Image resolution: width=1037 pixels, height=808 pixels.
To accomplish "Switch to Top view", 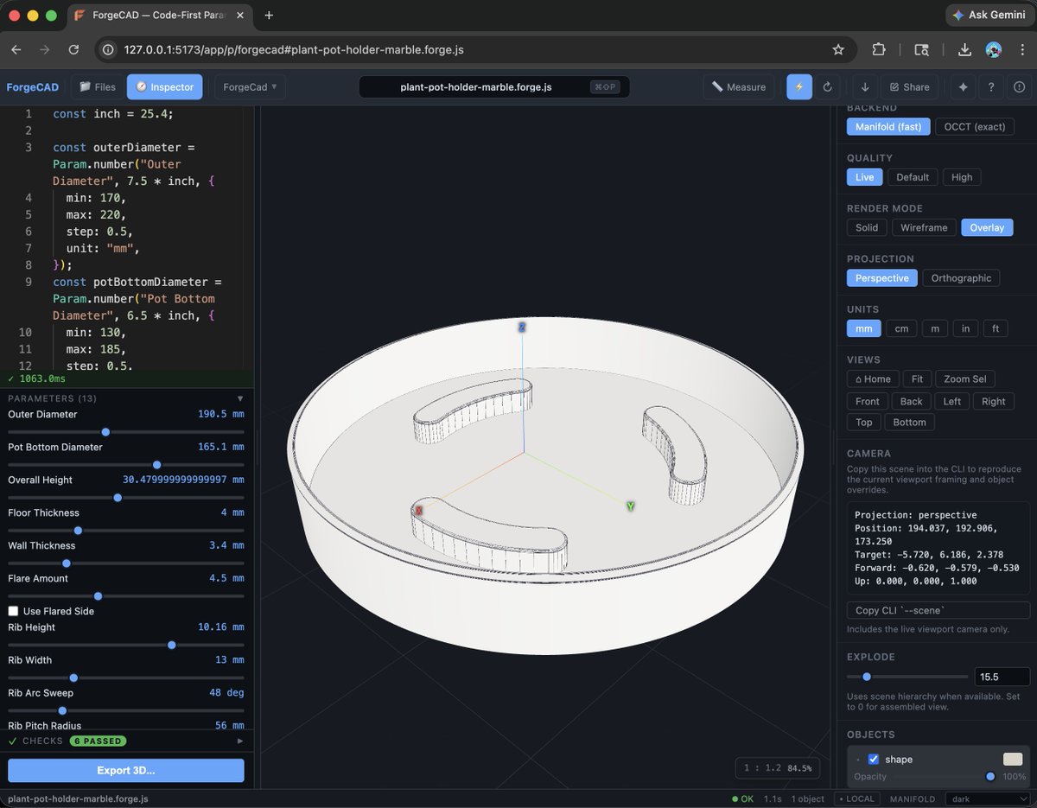I will pyautogui.click(x=864, y=423).
